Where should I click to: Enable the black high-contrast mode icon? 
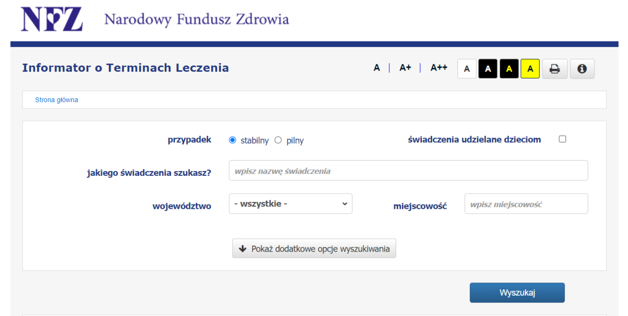(x=488, y=69)
